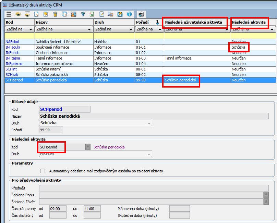Click the printer icon in toolbar
The width and height of the screenshot is (277, 223).
141,14
